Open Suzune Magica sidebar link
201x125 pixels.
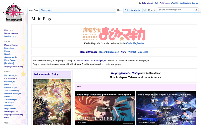click(11, 99)
